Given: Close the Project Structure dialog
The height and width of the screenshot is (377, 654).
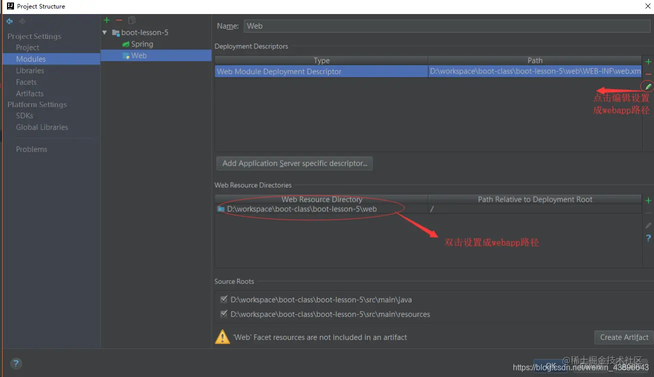Looking at the screenshot, I should [647, 6].
